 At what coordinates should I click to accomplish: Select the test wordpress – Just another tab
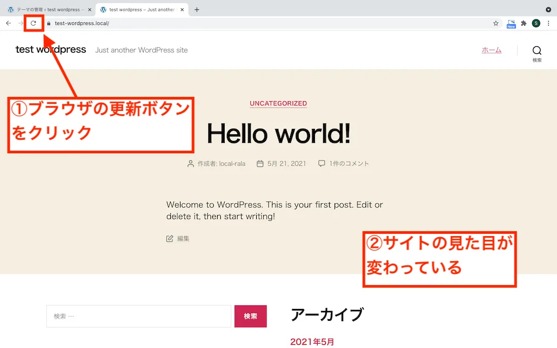coord(142,10)
